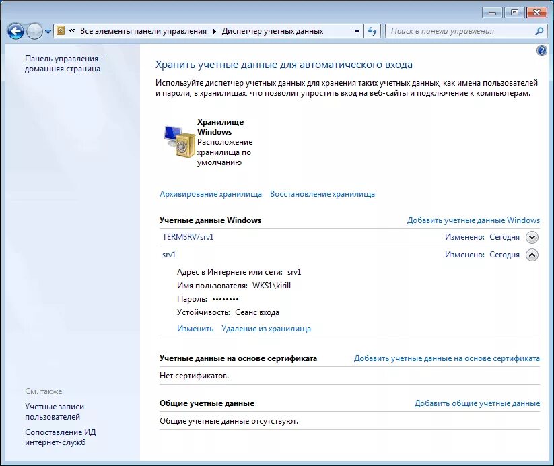Click the masked password dots

click(226, 299)
